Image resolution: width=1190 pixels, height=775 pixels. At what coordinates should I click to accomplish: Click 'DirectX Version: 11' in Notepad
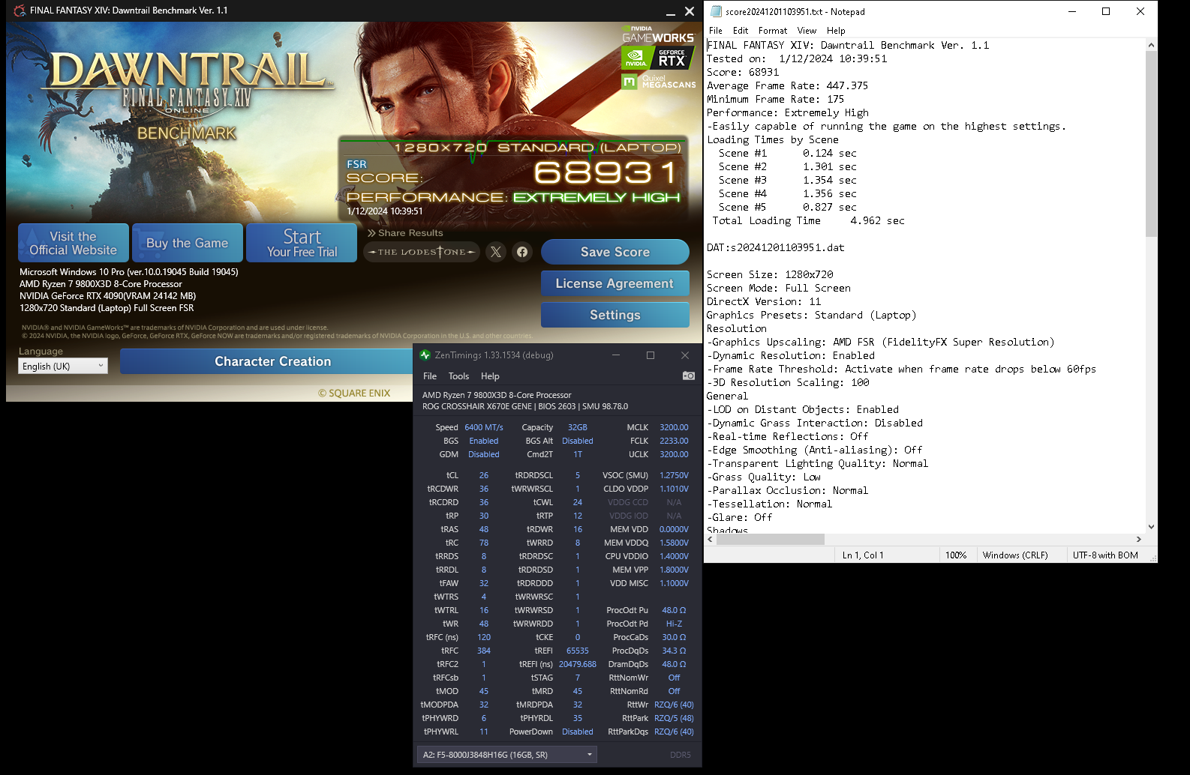coord(764,301)
